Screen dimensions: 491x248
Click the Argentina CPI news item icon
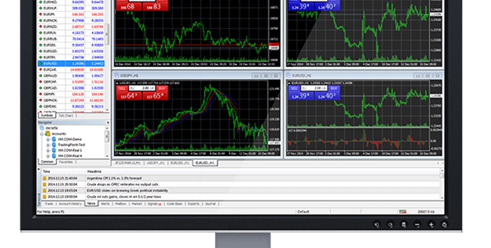tap(45, 178)
